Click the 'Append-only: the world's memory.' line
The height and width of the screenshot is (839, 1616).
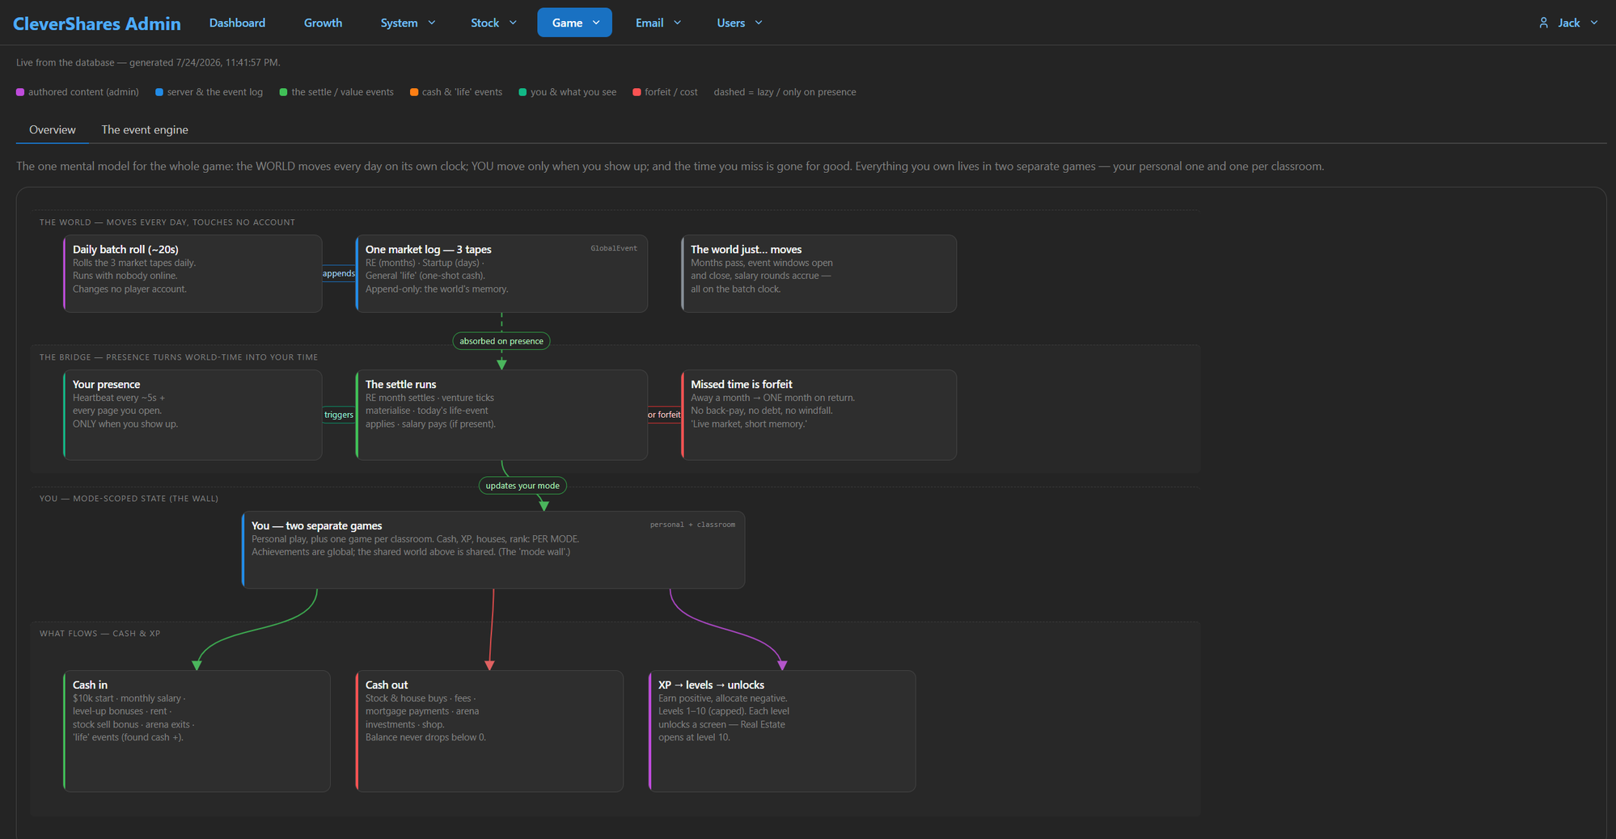[437, 289]
